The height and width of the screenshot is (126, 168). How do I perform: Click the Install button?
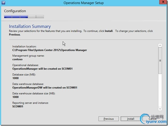(131, 119)
